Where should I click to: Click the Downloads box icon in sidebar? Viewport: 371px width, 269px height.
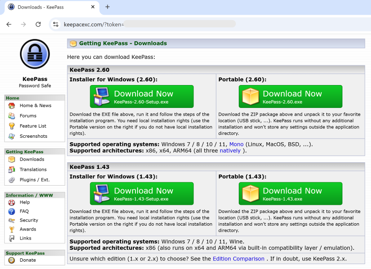[12, 159]
